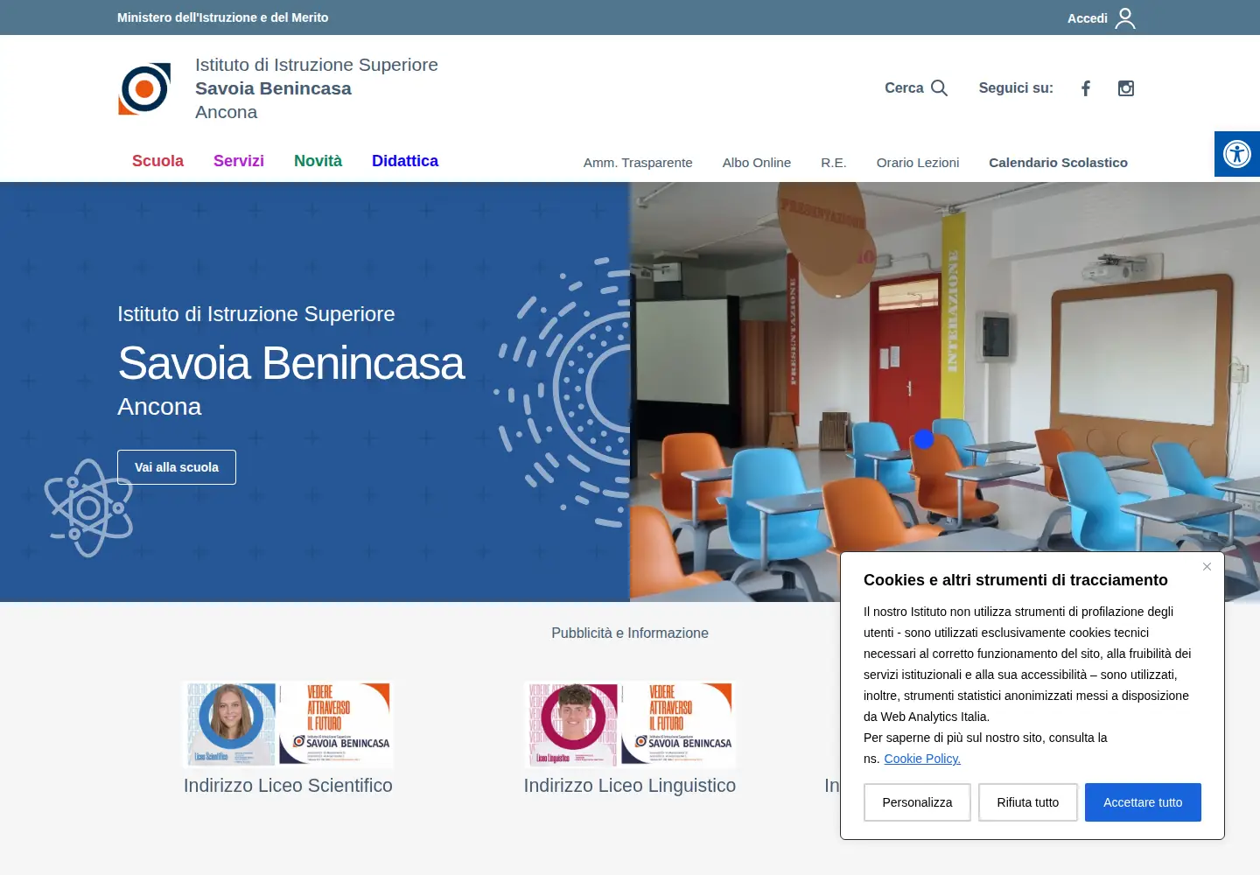Open the Servizi menu
Screen dimensions: 1260x875
click(x=239, y=161)
